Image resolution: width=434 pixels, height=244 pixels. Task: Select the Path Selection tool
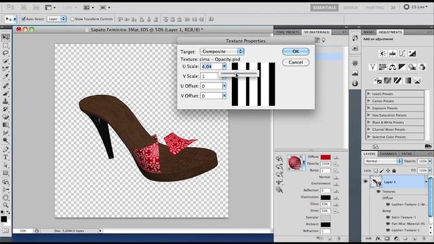pyautogui.click(x=5, y=165)
